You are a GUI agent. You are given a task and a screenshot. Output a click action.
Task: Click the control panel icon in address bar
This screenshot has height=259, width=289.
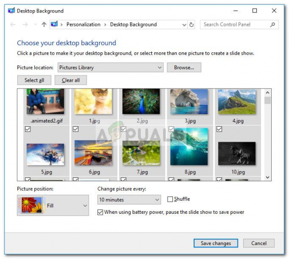pyautogui.click(x=54, y=24)
